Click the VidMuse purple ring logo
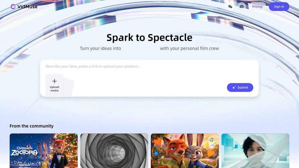 click(x=13, y=7)
